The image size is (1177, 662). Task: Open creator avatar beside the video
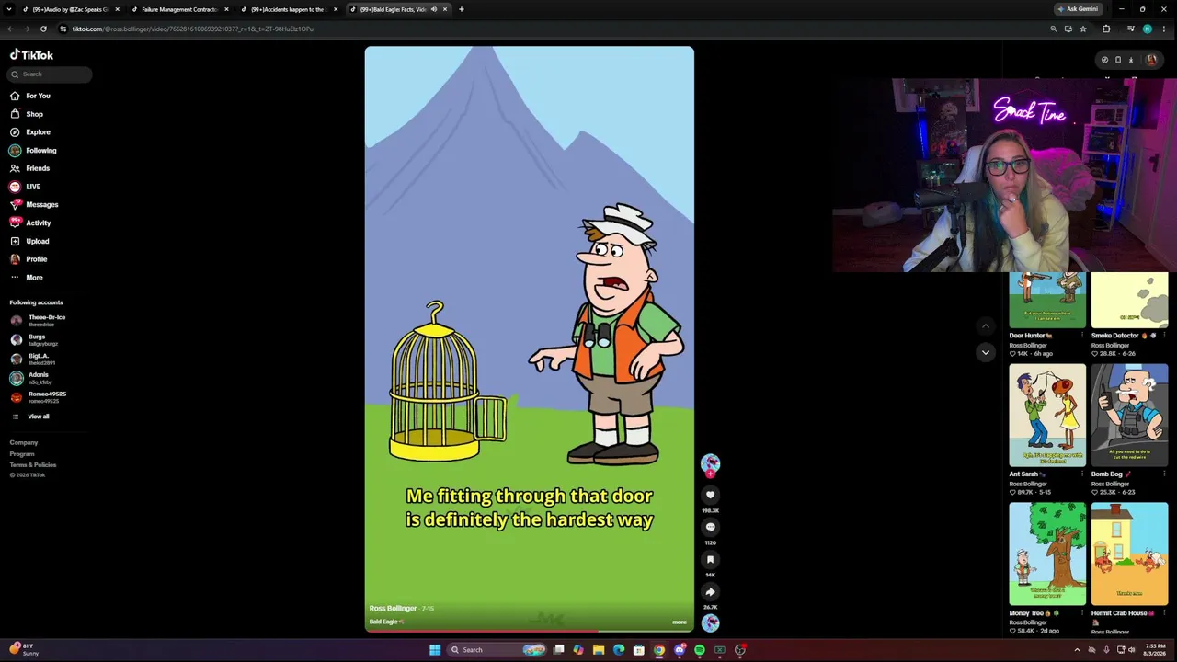(710, 462)
